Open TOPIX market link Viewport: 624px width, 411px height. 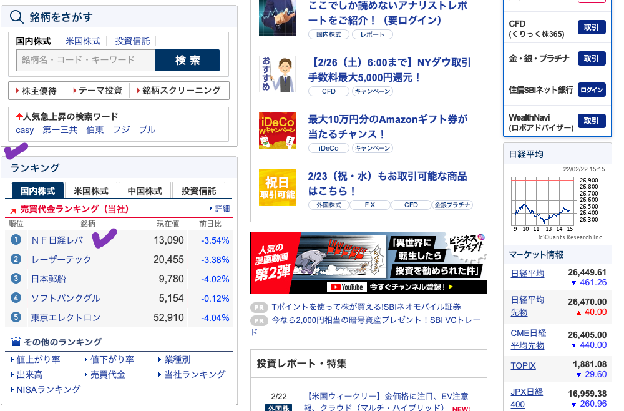pyautogui.click(x=524, y=365)
